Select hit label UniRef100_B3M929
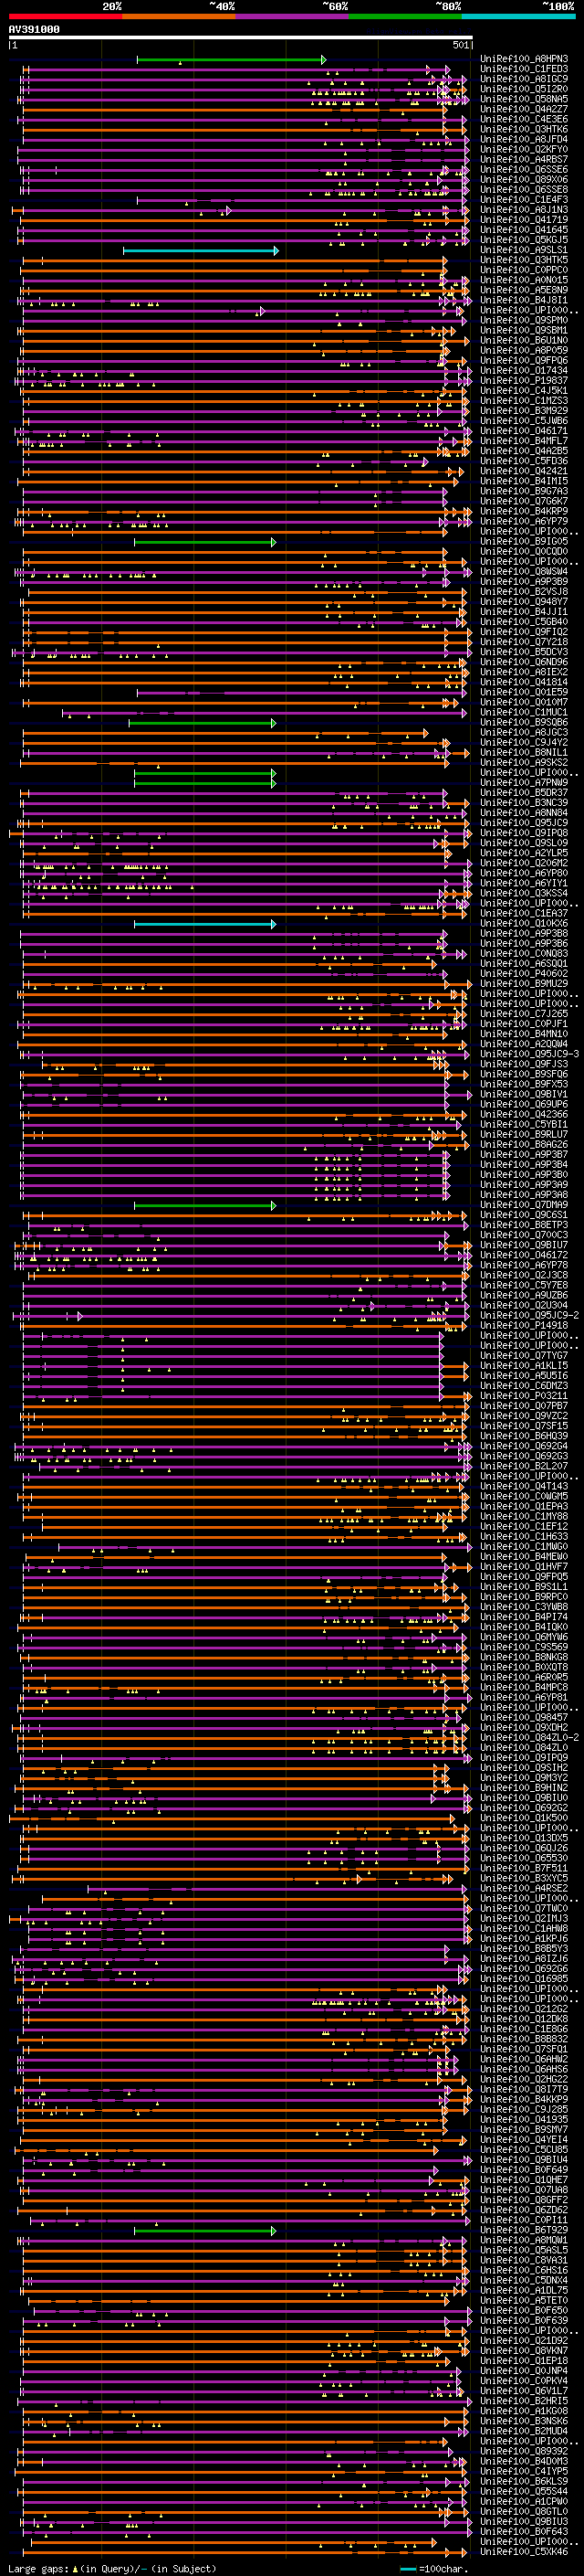This screenshot has height=2576, width=584. coord(524,411)
